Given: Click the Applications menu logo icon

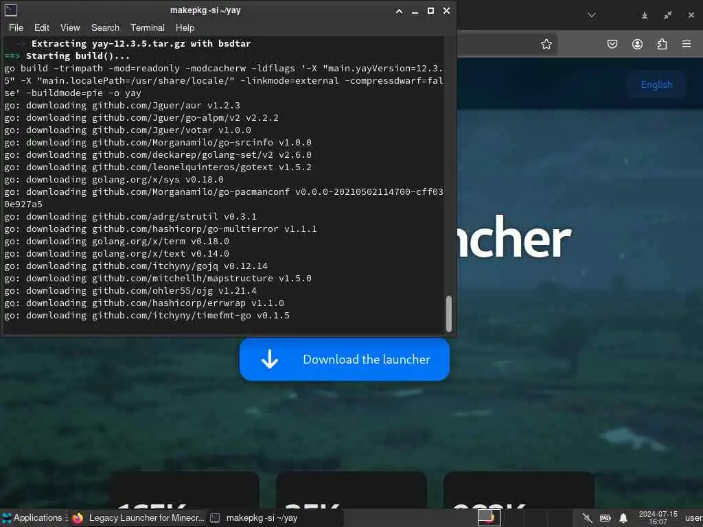Looking at the screenshot, I should [7, 518].
